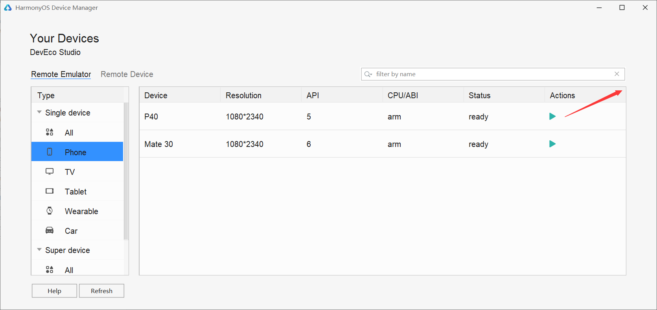Image resolution: width=657 pixels, height=310 pixels.
Task: Select the Mate 30 device name
Action: (x=159, y=144)
